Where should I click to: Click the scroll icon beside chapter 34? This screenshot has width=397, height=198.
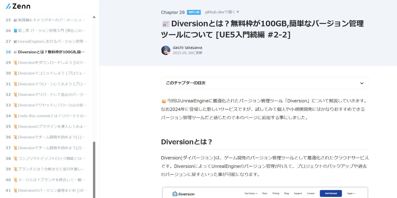click(15, 116)
